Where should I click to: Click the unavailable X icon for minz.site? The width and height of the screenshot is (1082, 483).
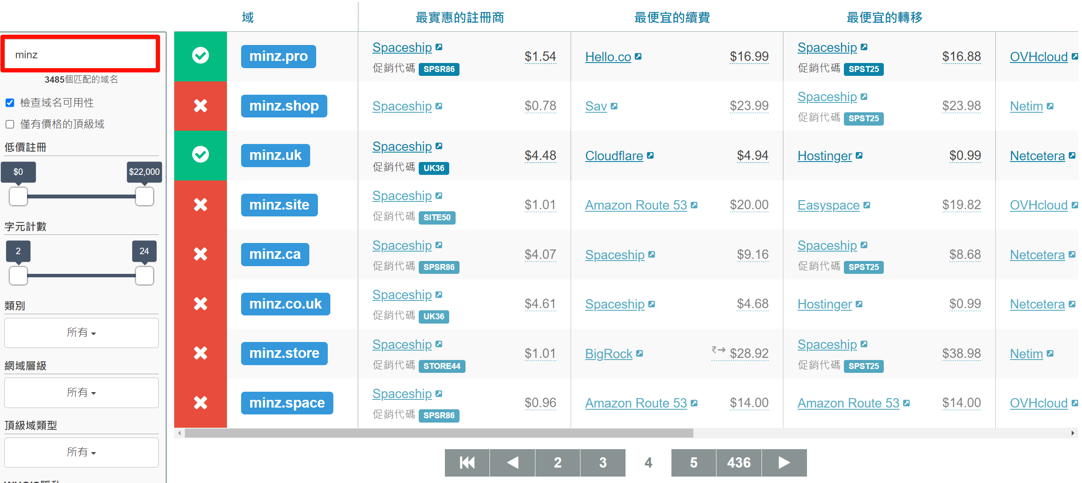click(200, 204)
